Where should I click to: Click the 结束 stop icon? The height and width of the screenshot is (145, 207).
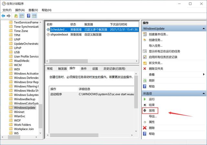[x=145, y=105]
